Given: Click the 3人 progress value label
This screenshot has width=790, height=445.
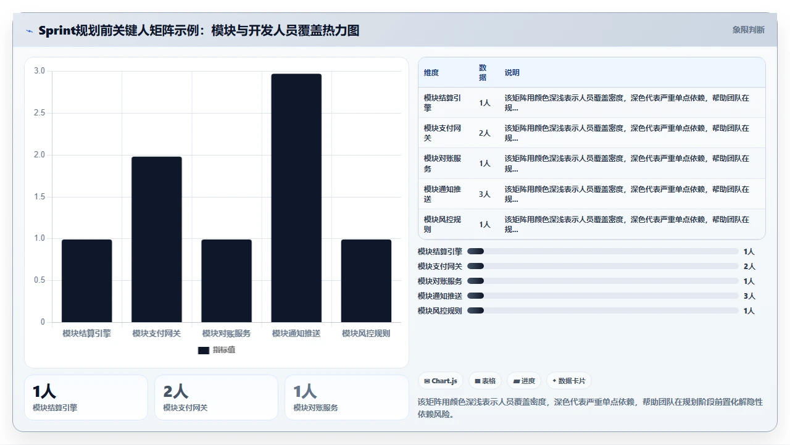Looking at the screenshot, I should tap(749, 296).
